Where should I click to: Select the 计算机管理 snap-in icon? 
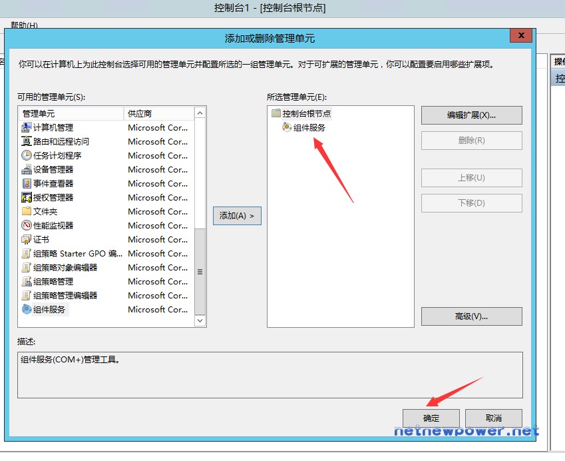pyautogui.click(x=27, y=127)
